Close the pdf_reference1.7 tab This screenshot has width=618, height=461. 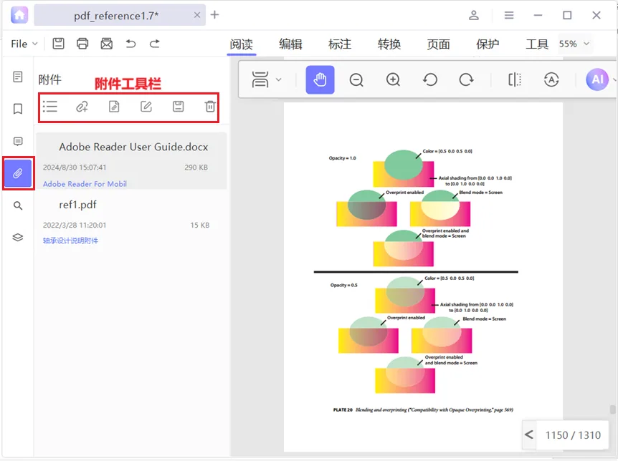[197, 15]
